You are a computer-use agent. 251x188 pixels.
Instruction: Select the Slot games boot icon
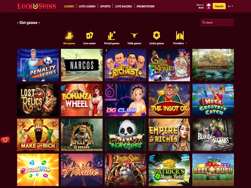69,36
